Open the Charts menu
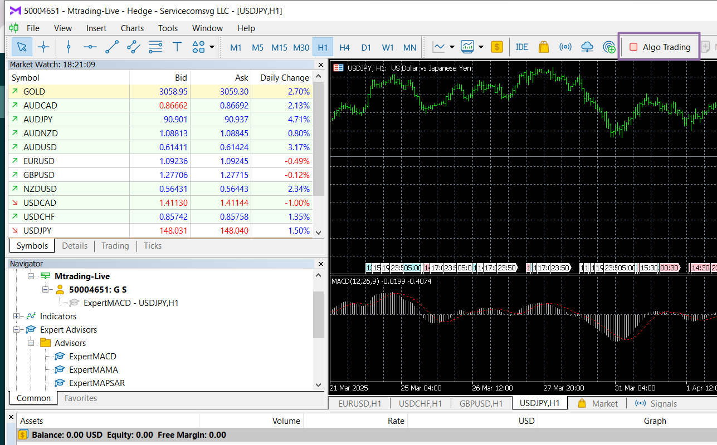The image size is (717, 445). [132, 28]
